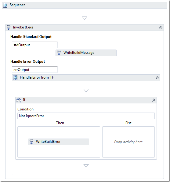
Task: Click the Handle Error from TF sequence icon
Action: pyautogui.click(x=15, y=78)
